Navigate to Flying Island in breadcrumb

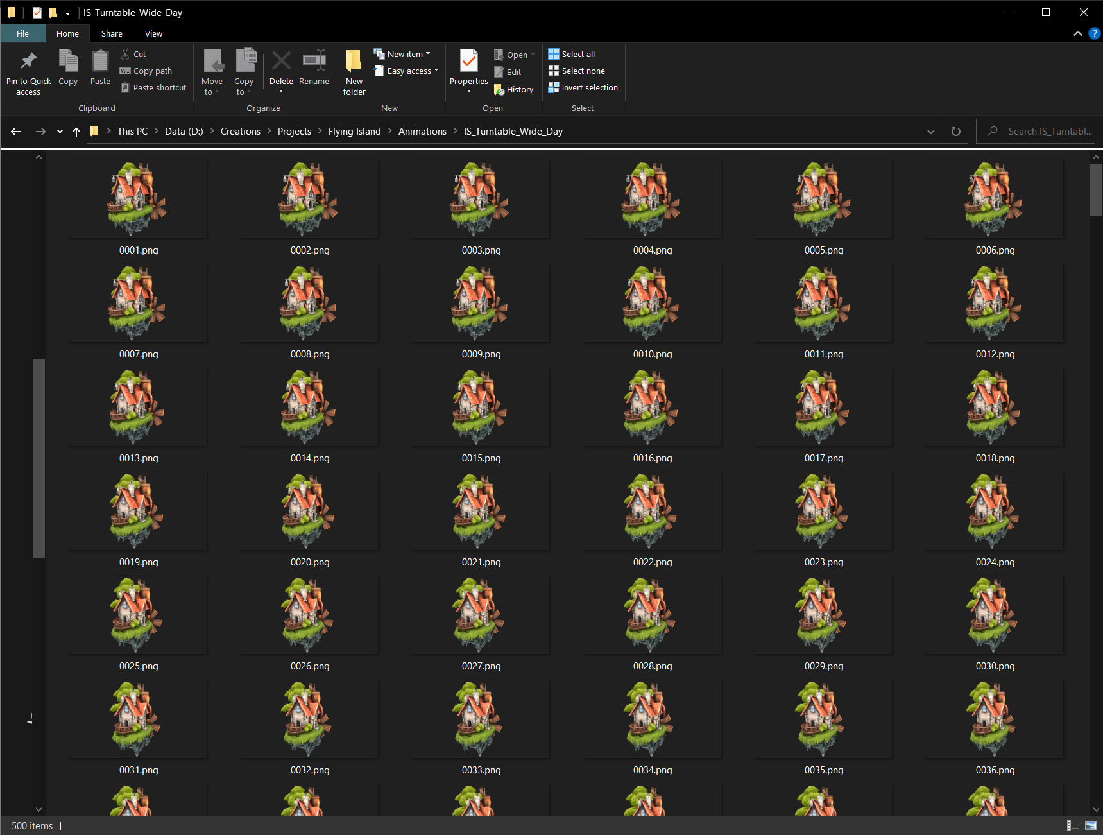point(354,132)
